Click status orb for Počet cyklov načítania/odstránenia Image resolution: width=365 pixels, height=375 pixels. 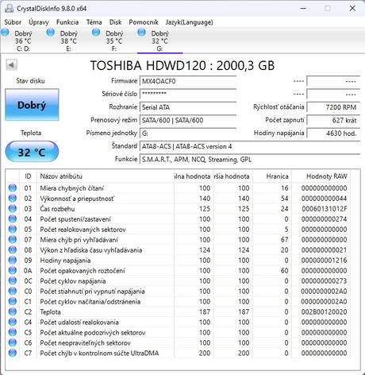pyautogui.click(x=13, y=301)
